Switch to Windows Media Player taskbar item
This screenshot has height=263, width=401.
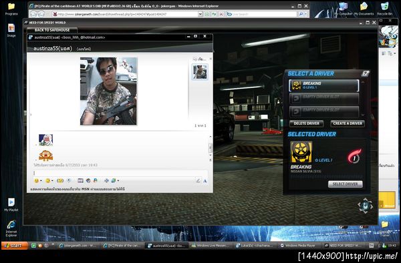click(298, 246)
